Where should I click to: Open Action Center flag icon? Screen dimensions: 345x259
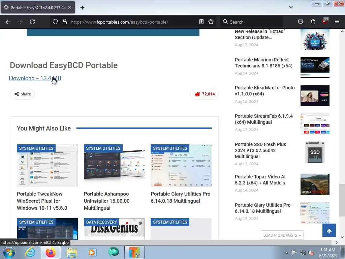(x=294, y=252)
